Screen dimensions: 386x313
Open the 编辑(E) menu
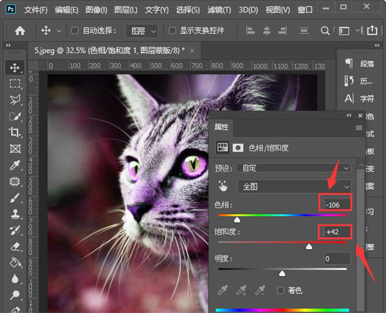click(x=66, y=10)
